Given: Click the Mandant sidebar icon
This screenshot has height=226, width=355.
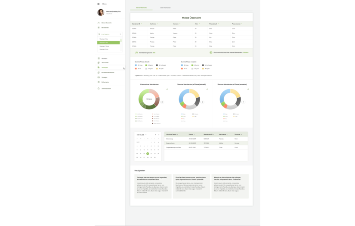Looking at the screenshot, I should click(x=99, y=59).
